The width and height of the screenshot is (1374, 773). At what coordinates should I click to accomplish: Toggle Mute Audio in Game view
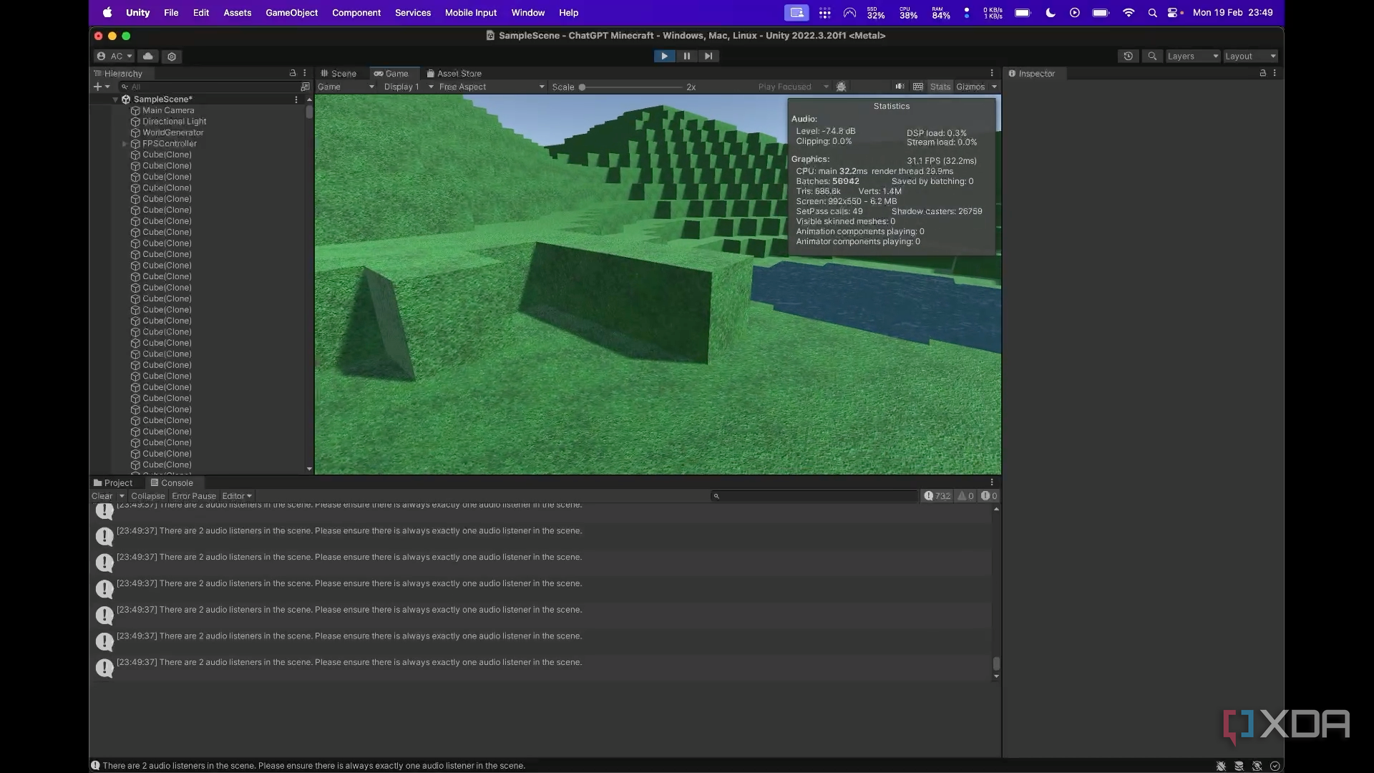900,87
